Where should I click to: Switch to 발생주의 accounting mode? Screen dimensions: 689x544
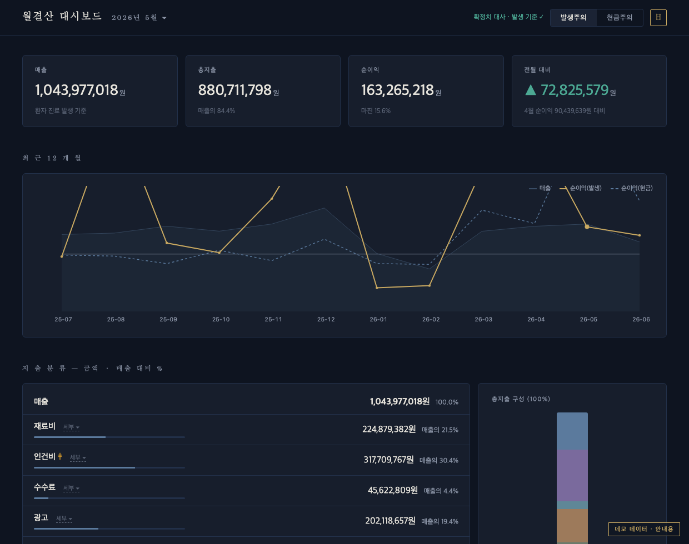click(x=573, y=18)
